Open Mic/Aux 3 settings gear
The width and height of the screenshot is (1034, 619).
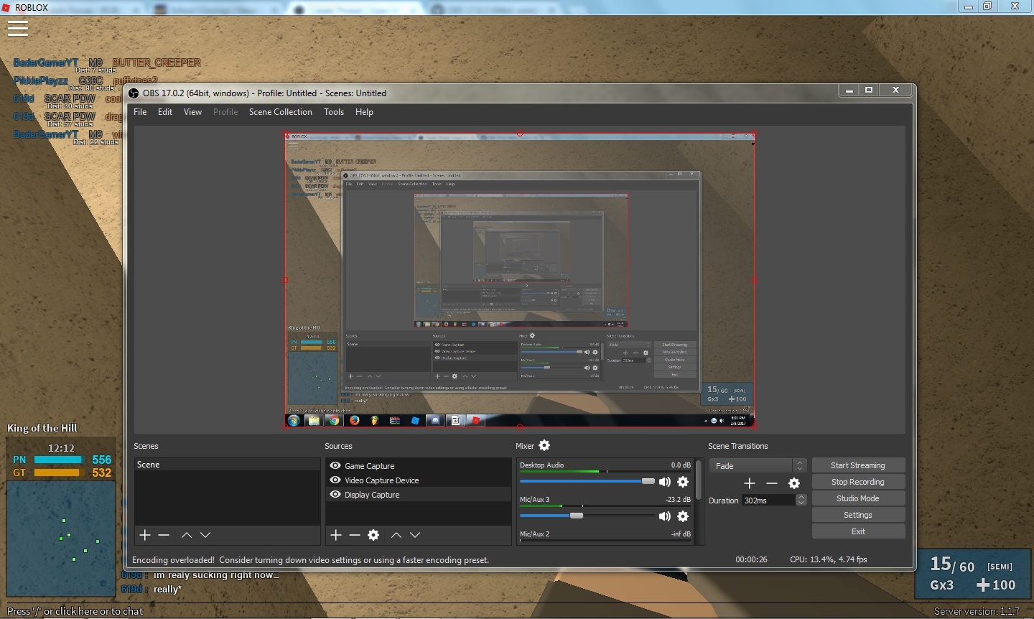click(683, 516)
